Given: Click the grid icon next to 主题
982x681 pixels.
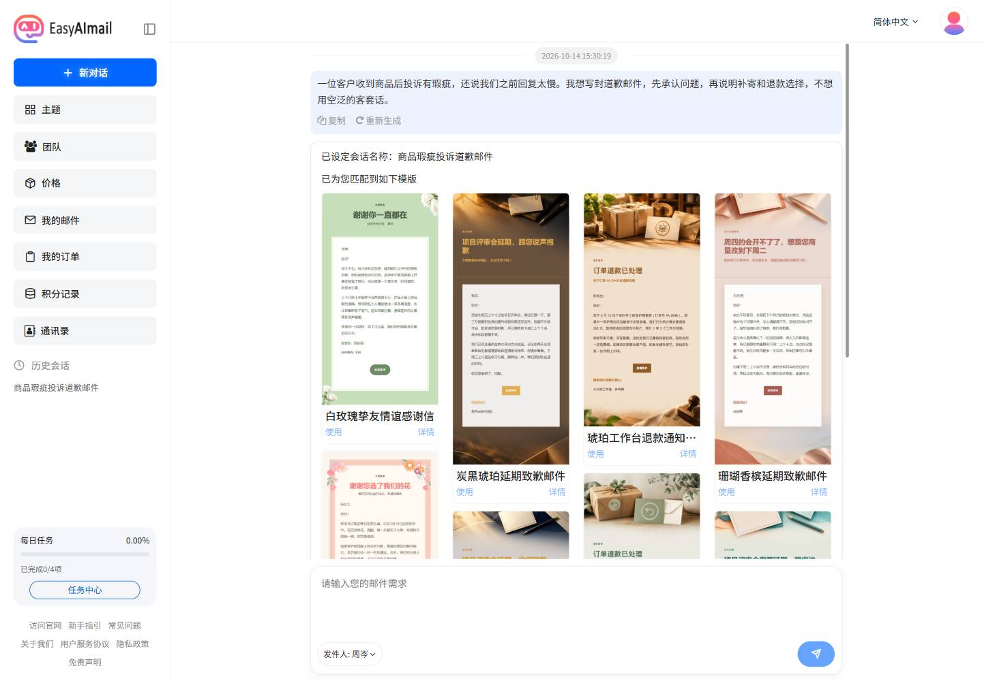Looking at the screenshot, I should (30, 110).
